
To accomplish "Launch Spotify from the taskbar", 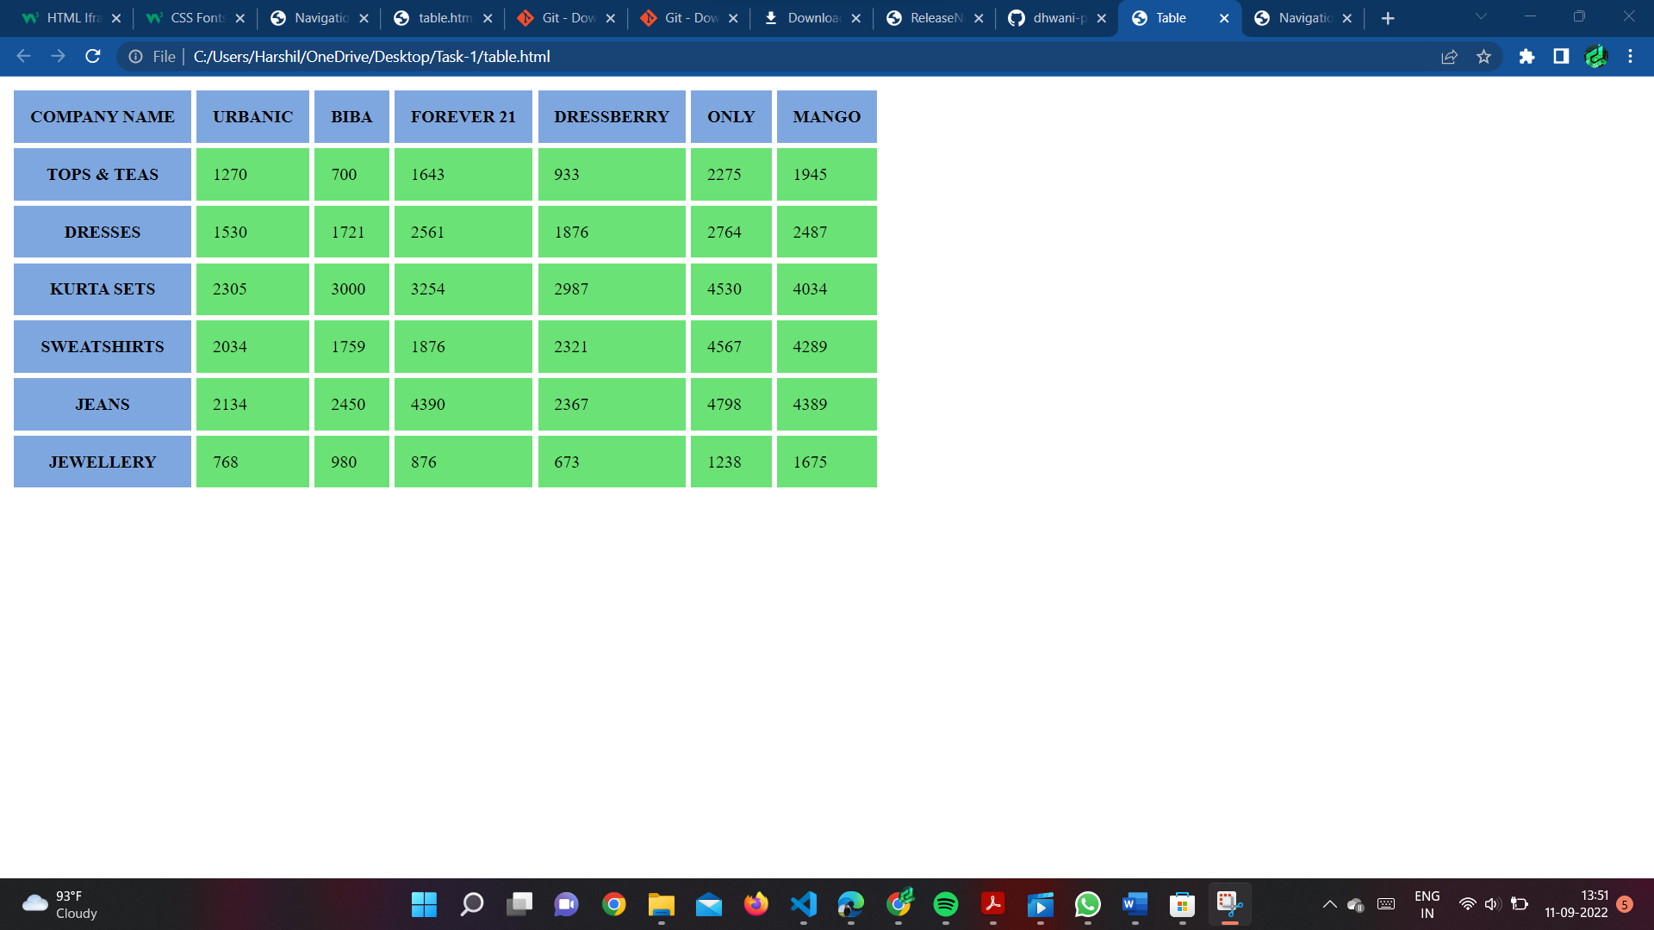I will (x=946, y=904).
